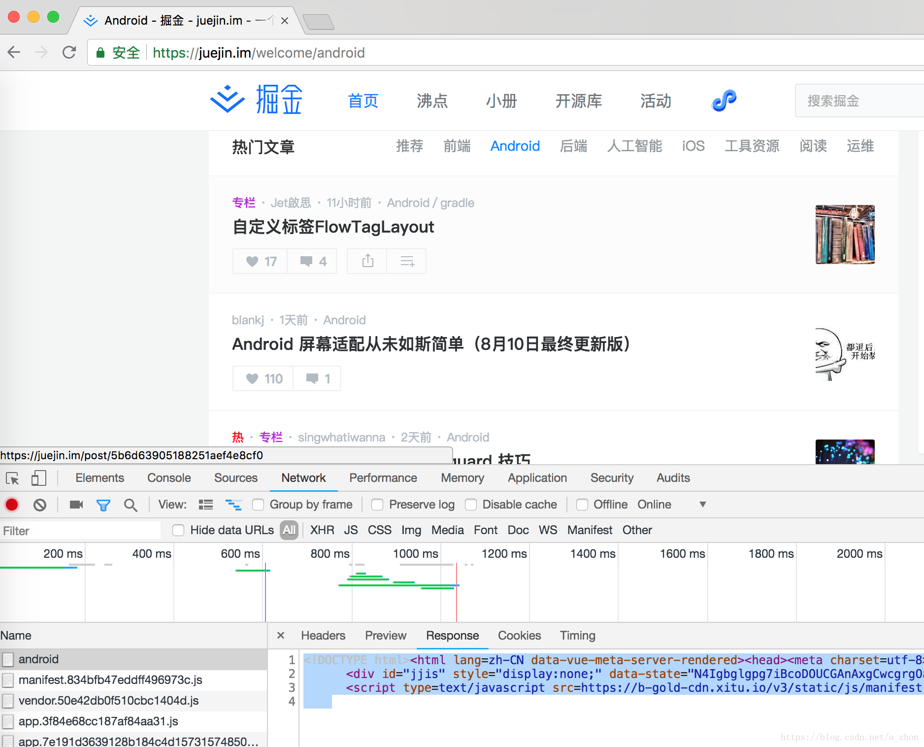Open comments on the 110-likes article
The height and width of the screenshot is (747, 924).
coord(317,378)
